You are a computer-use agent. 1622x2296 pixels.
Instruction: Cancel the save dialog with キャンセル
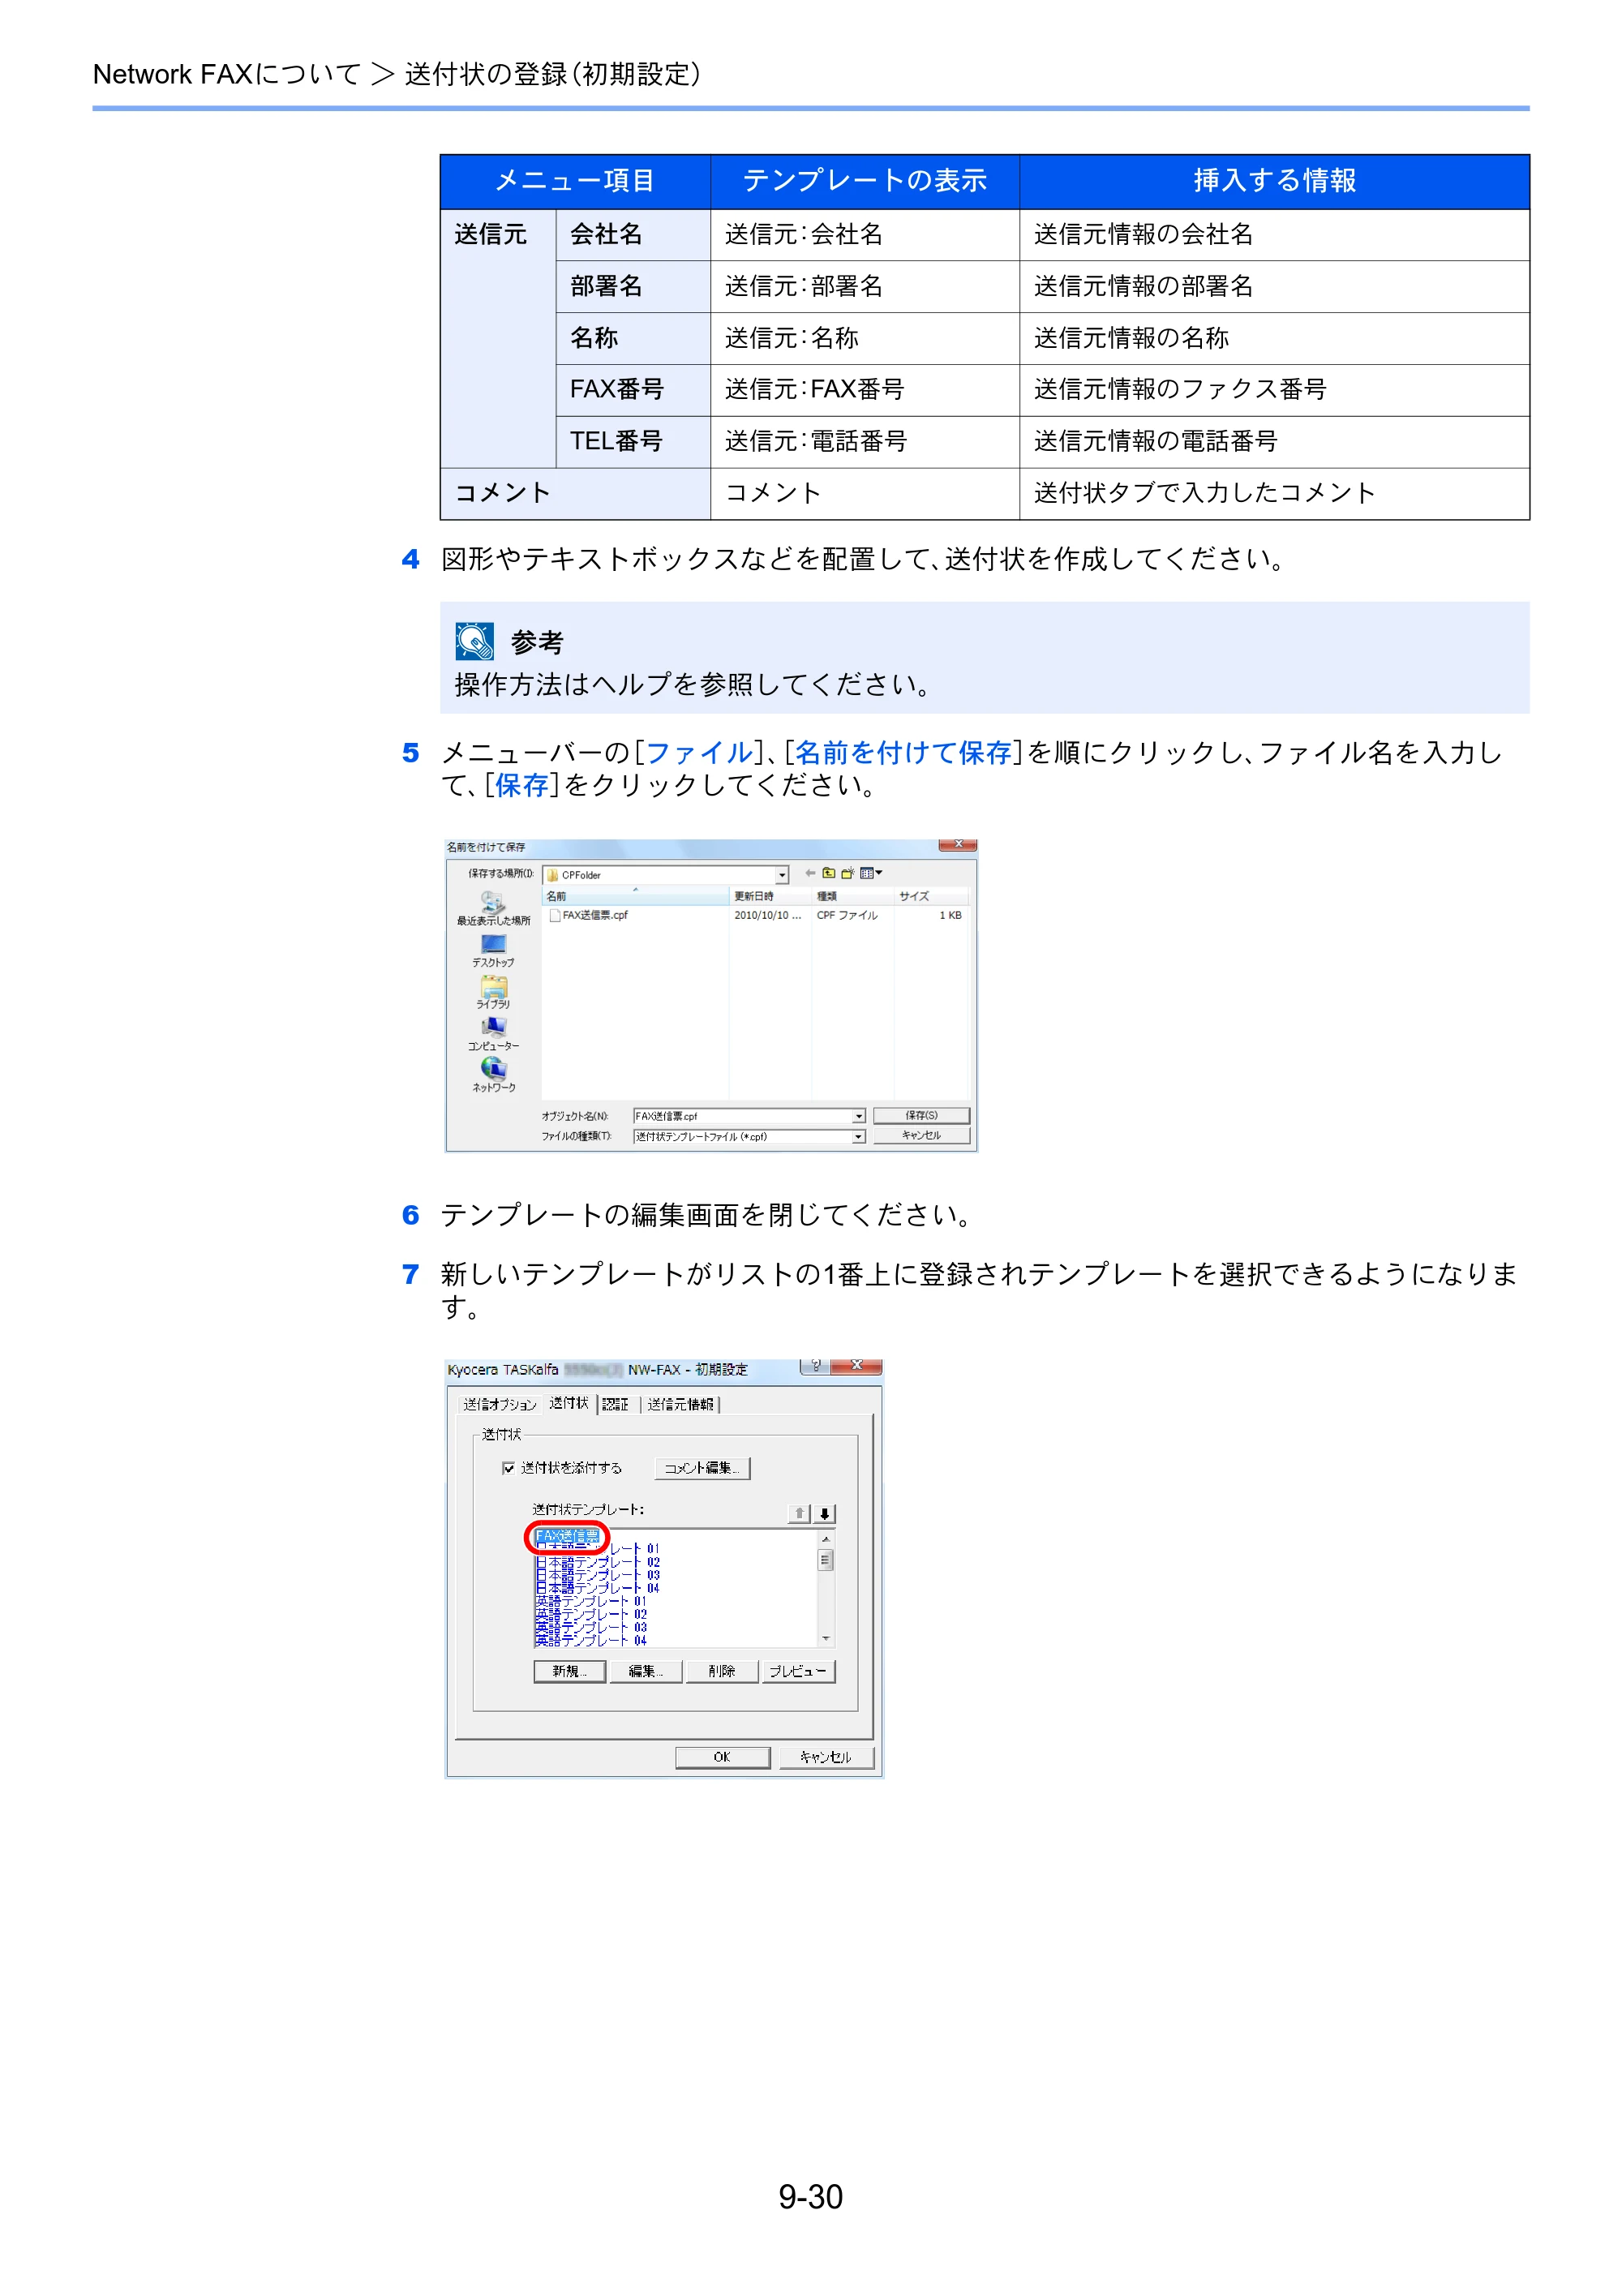click(921, 1136)
